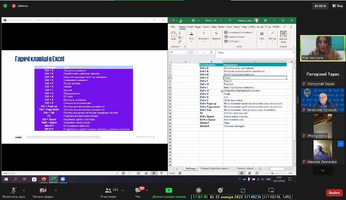The width and height of the screenshot is (346, 200).
Task: Open Conditional Formatting dropdown in Excel
Action: 240,32
